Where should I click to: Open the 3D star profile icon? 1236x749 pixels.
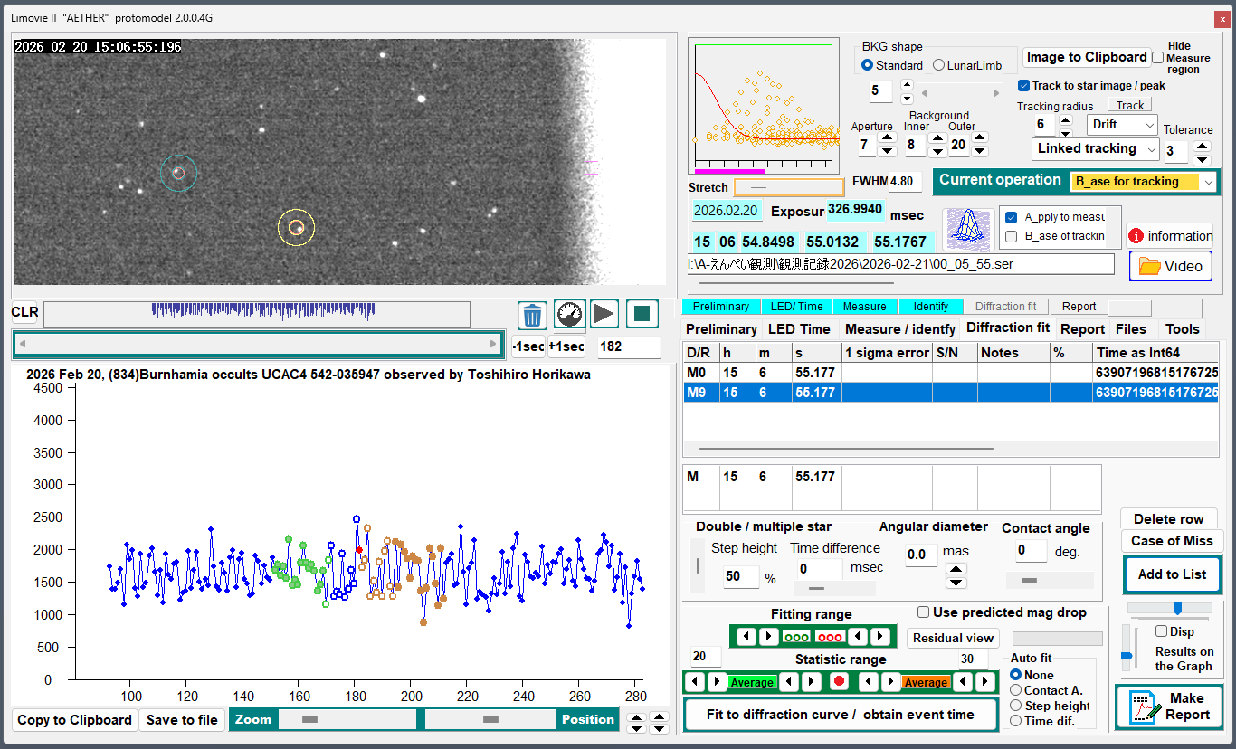[x=967, y=229]
